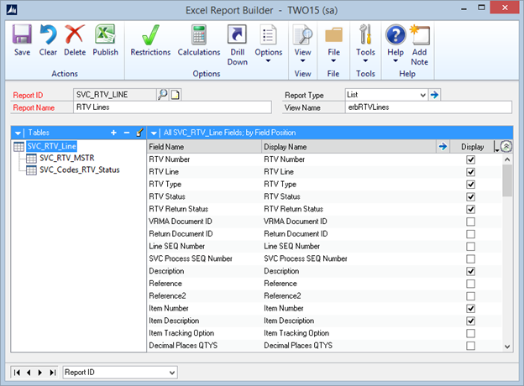Click the Drill Down icon
This screenshot has height=386, width=524.
[238, 34]
